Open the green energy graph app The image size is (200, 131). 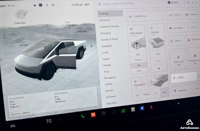pyautogui.click(x=123, y=111)
